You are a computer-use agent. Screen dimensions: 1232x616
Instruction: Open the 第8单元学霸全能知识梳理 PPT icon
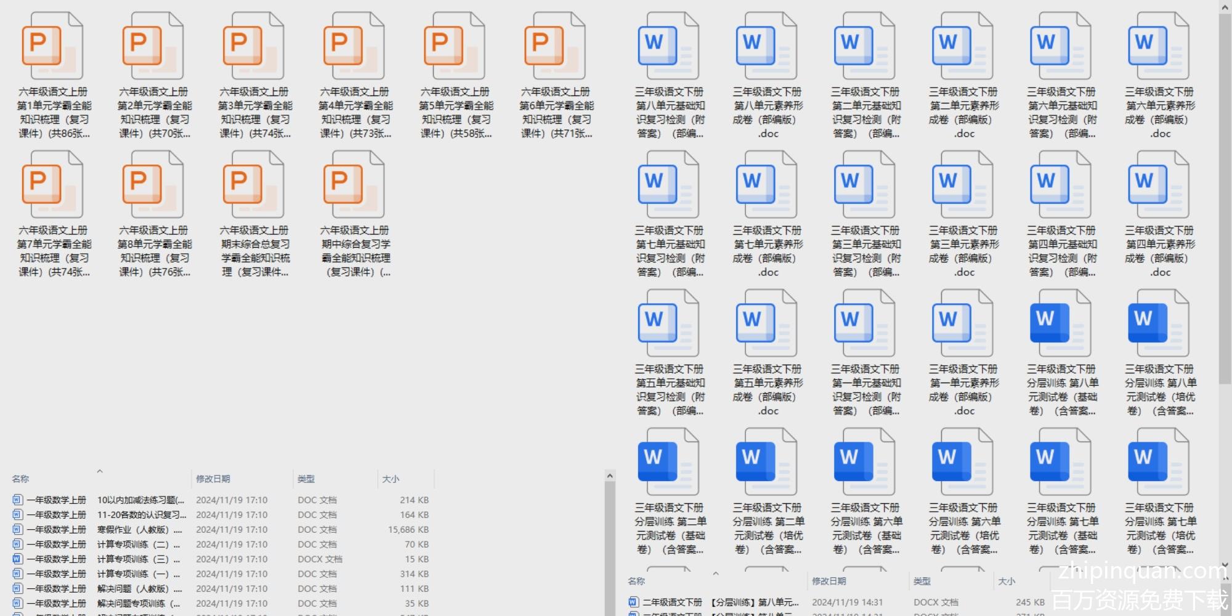click(x=153, y=185)
